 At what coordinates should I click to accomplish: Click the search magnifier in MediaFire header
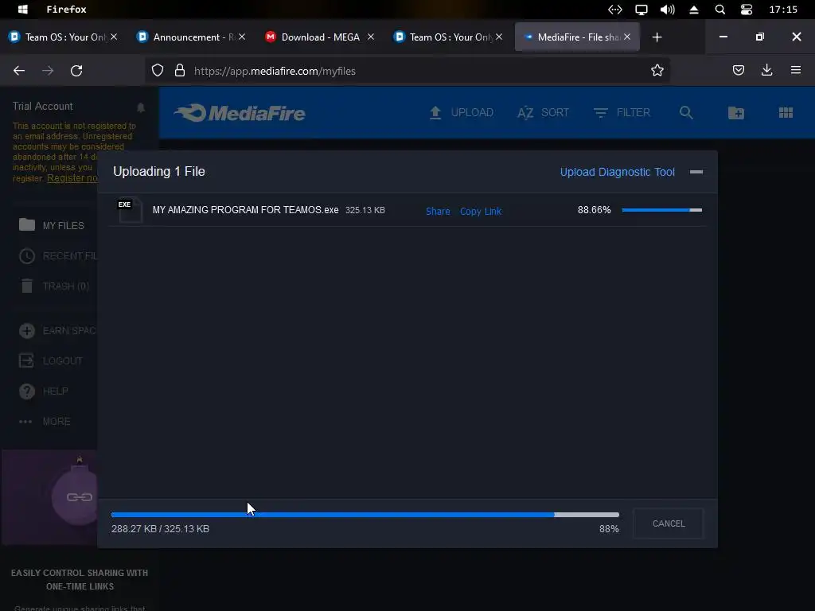(x=686, y=112)
